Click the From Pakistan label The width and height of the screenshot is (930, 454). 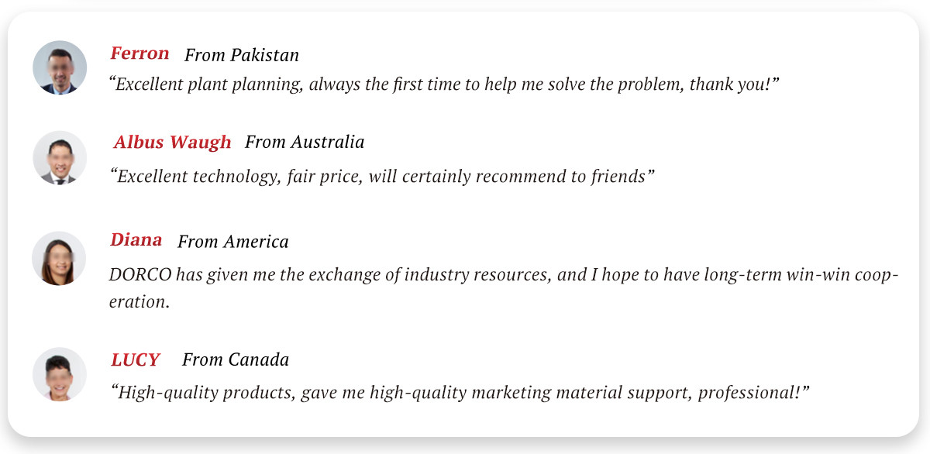[x=242, y=55]
